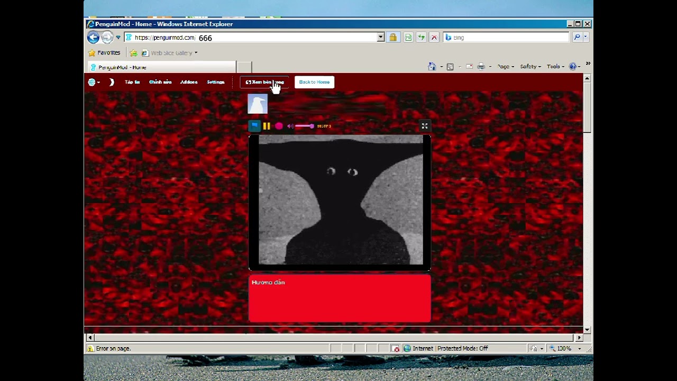
Task: Toggle the PenguinMod dark mode moon icon
Action: click(x=112, y=82)
